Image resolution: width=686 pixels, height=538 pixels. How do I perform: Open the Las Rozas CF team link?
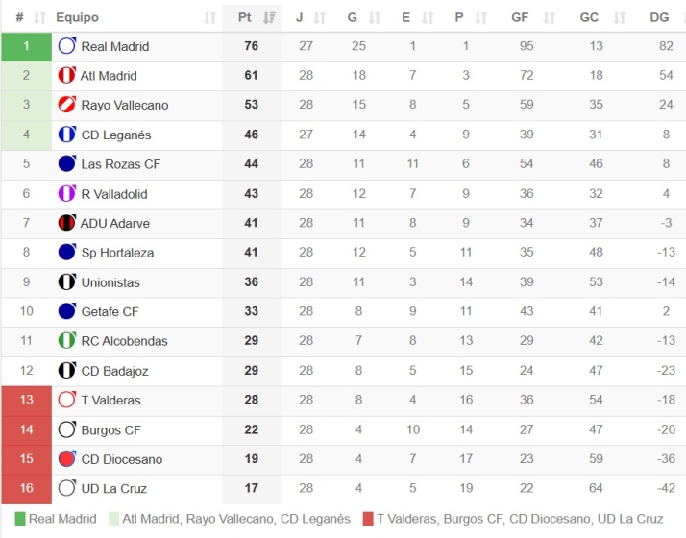[120, 164]
